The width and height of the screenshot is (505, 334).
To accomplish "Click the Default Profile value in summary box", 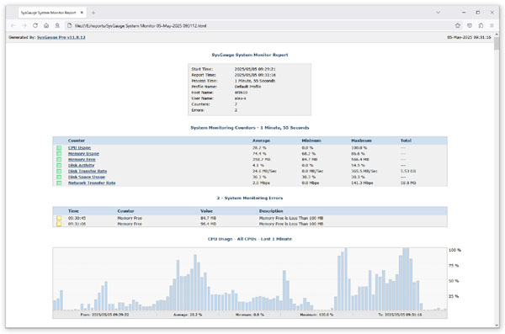I will (x=247, y=87).
